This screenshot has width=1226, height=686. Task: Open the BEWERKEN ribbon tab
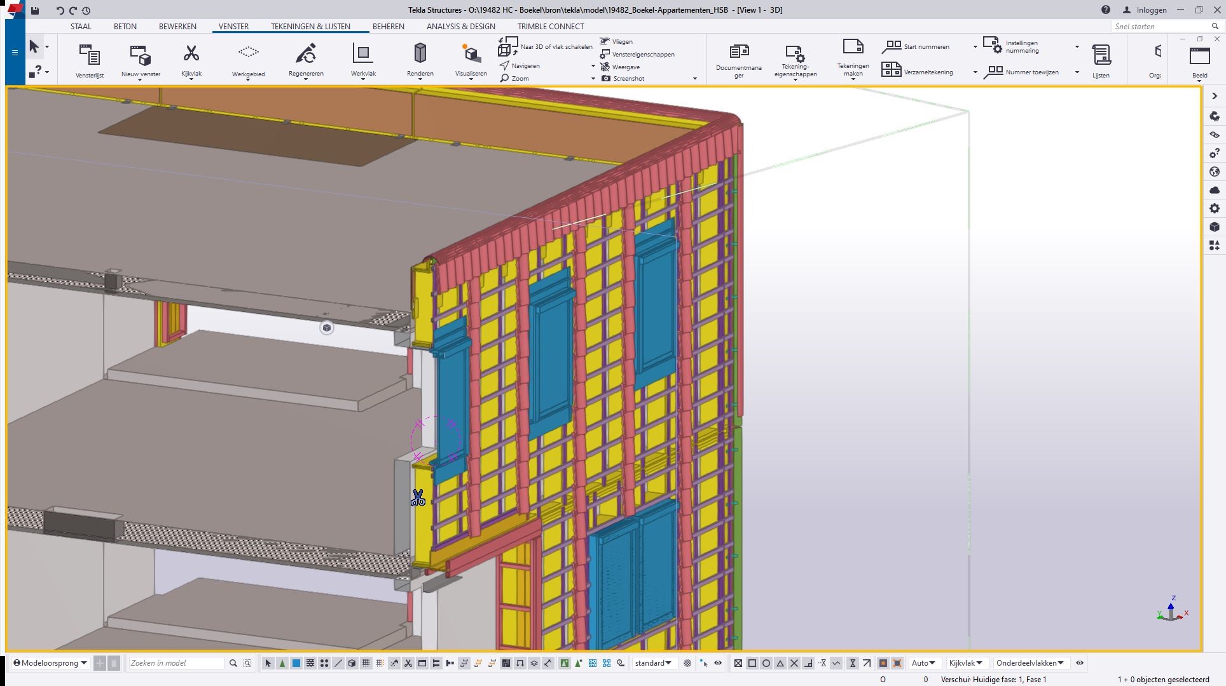(177, 27)
